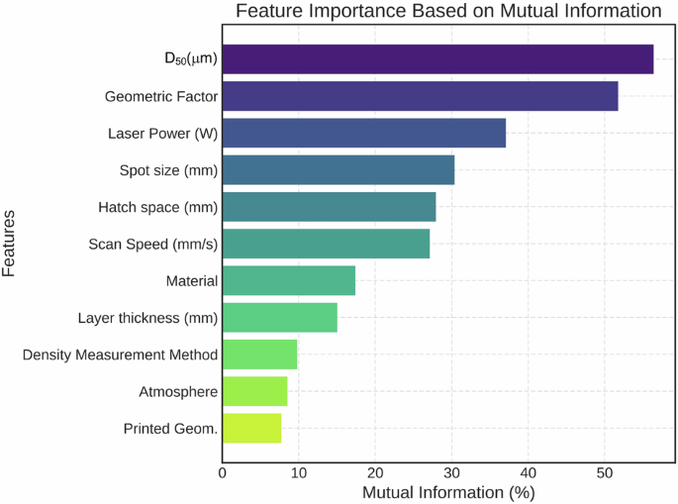The width and height of the screenshot is (678, 504).
Task: Click the Laser Power (W) bar
Action: point(364,133)
